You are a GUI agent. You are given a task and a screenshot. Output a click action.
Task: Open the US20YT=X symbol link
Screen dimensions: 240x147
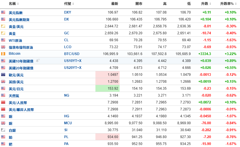[x=73, y=68]
